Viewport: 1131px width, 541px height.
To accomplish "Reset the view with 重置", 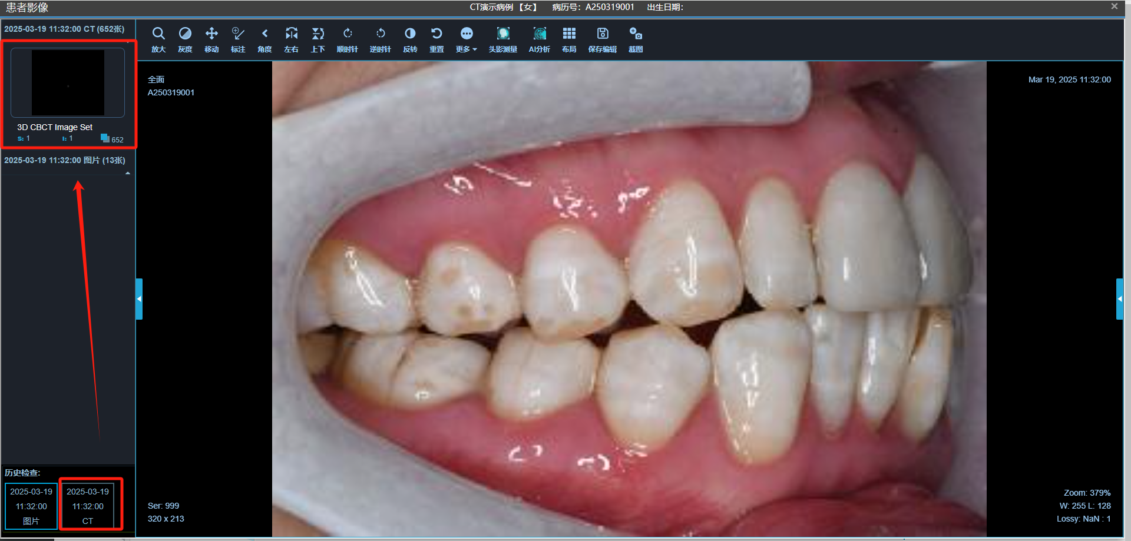I will (436, 39).
